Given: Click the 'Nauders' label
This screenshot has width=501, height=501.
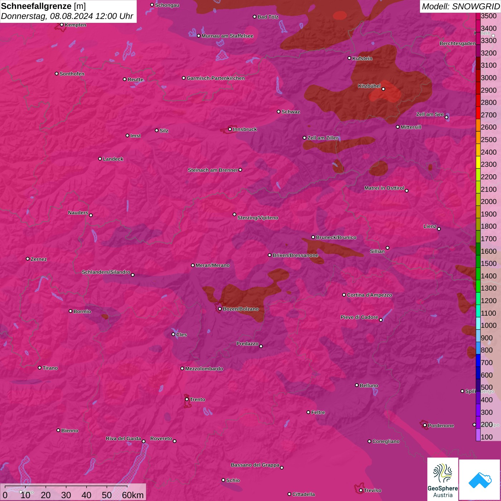Looking at the screenshot, I should [x=78, y=213].
